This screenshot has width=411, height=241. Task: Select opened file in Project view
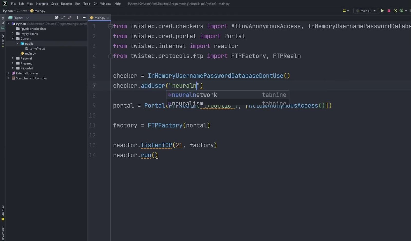pos(57,17)
